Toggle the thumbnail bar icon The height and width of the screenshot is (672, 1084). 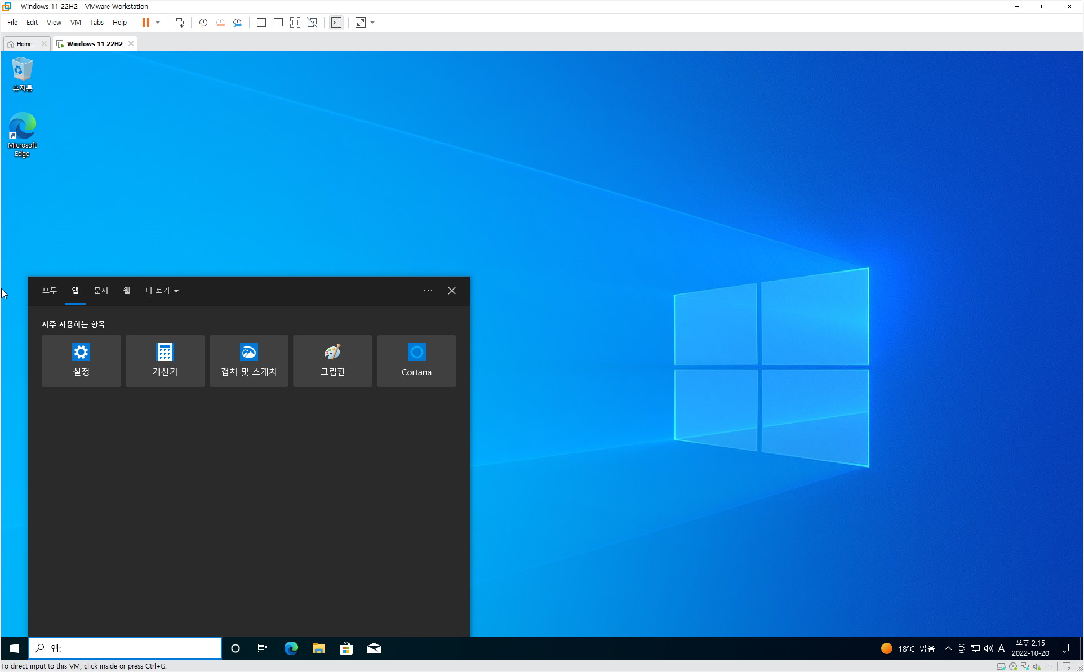point(278,23)
